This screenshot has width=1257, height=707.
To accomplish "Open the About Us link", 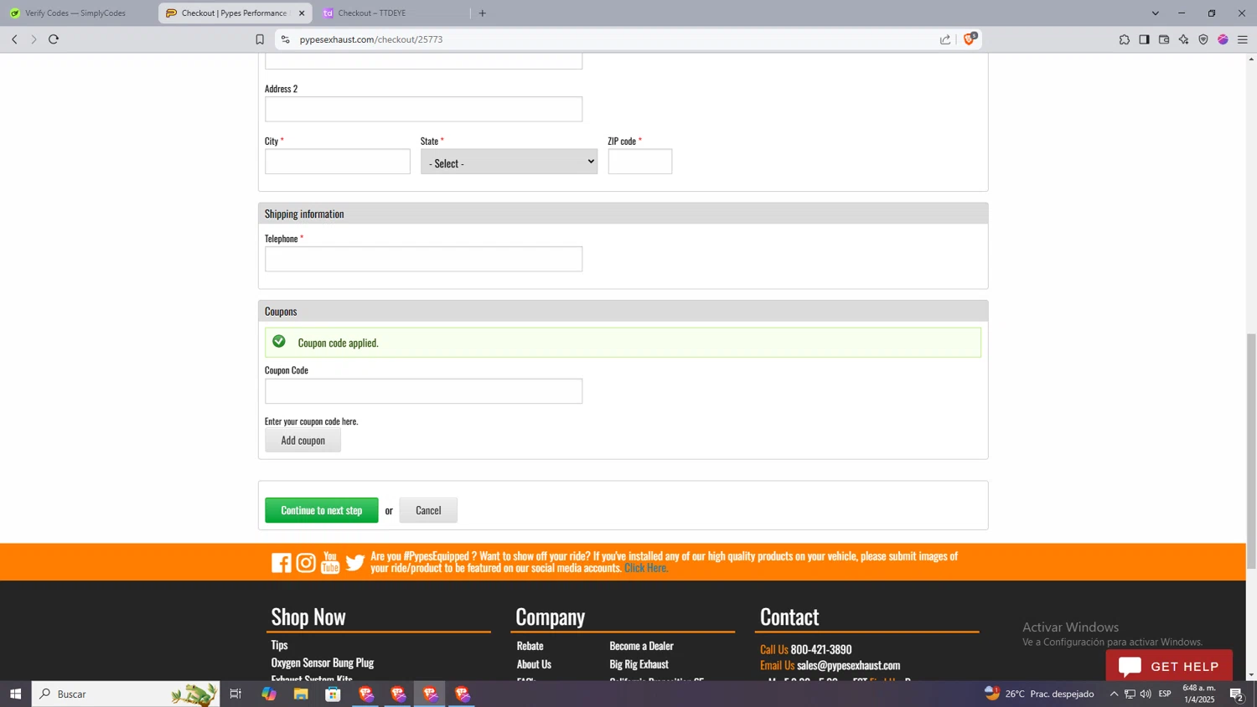I will point(534,664).
